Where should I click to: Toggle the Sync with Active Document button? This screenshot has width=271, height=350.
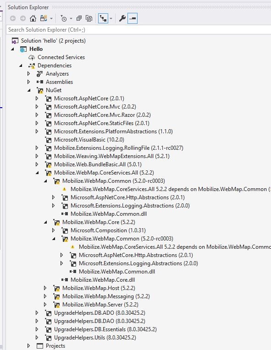click(x=103, y=18)
